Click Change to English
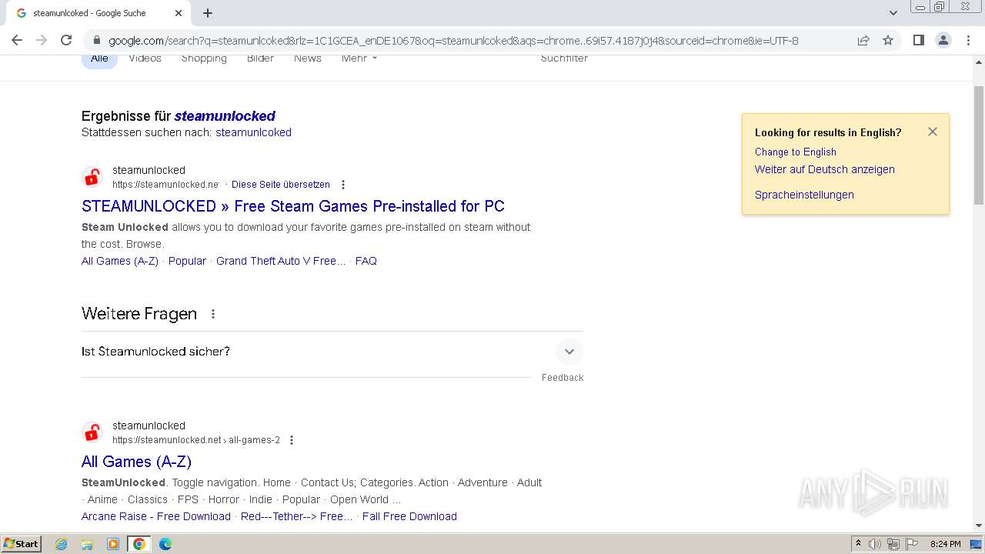The height and width of the screenshot is (554, 985). coord(796,152)
